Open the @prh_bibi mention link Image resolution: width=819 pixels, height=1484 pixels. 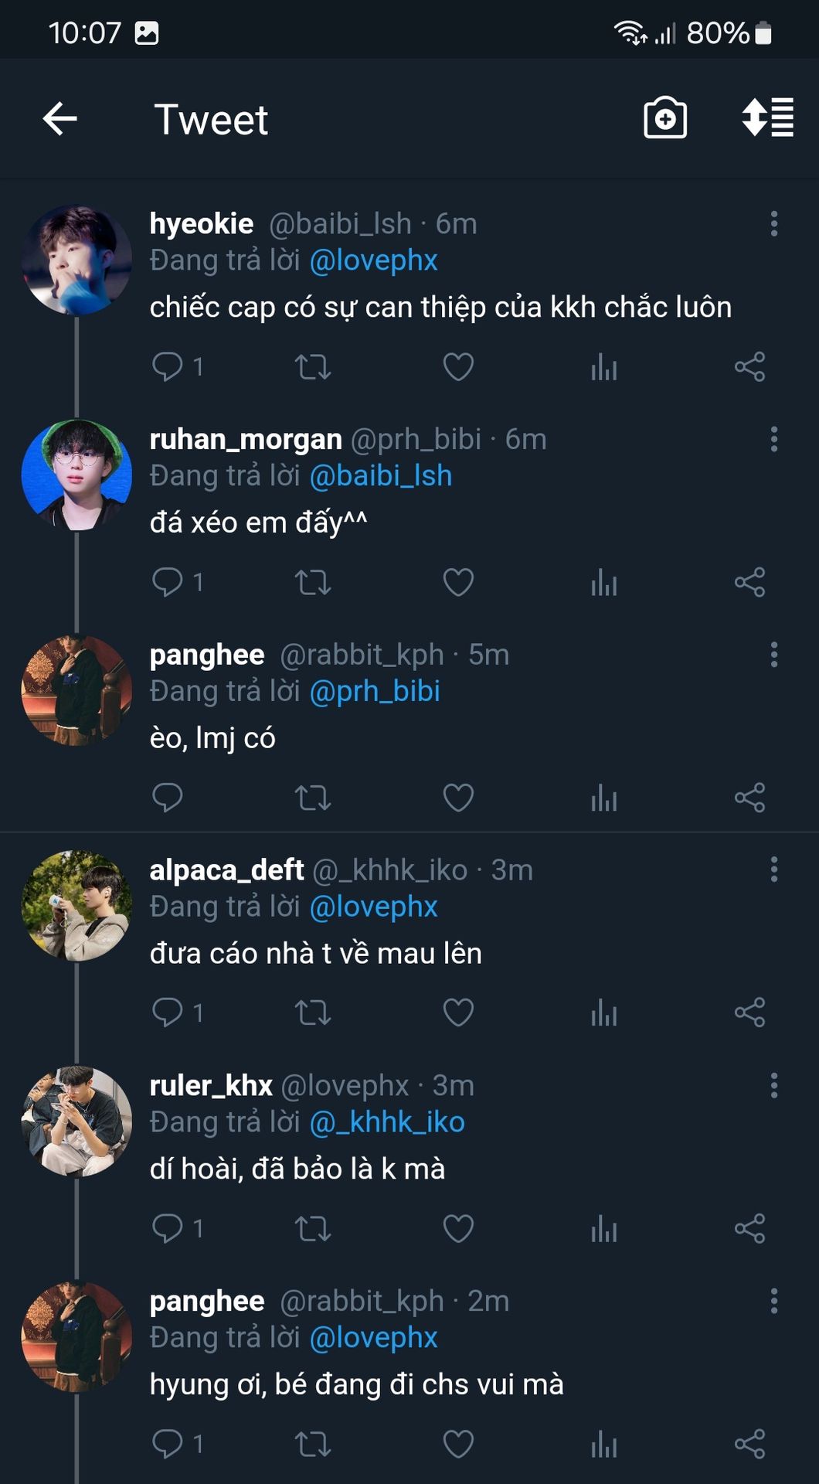coord(375,691)
